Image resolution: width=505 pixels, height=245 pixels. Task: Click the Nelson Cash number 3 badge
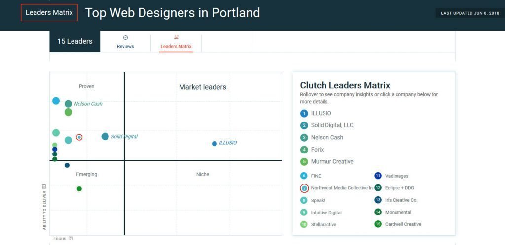304,137
